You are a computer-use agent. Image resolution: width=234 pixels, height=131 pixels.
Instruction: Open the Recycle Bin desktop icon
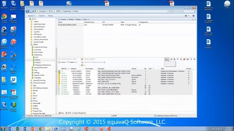[4, 5]
